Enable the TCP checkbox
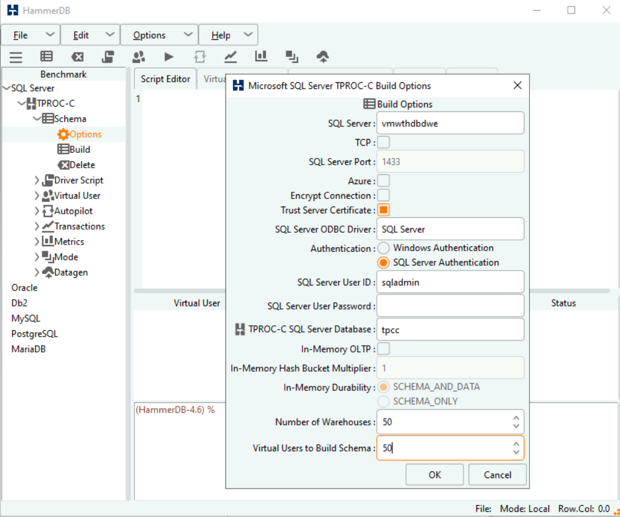The height and width of the screenshot is (517, 620). click(383, 142)
